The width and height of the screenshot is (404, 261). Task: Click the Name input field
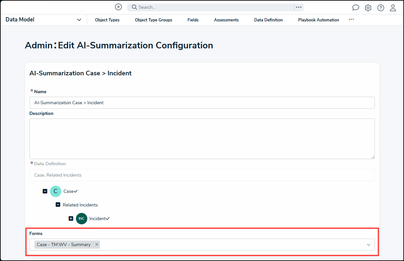click(202, 103)
